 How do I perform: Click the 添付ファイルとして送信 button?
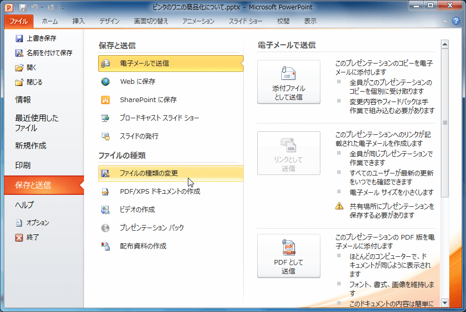(289, 82)
